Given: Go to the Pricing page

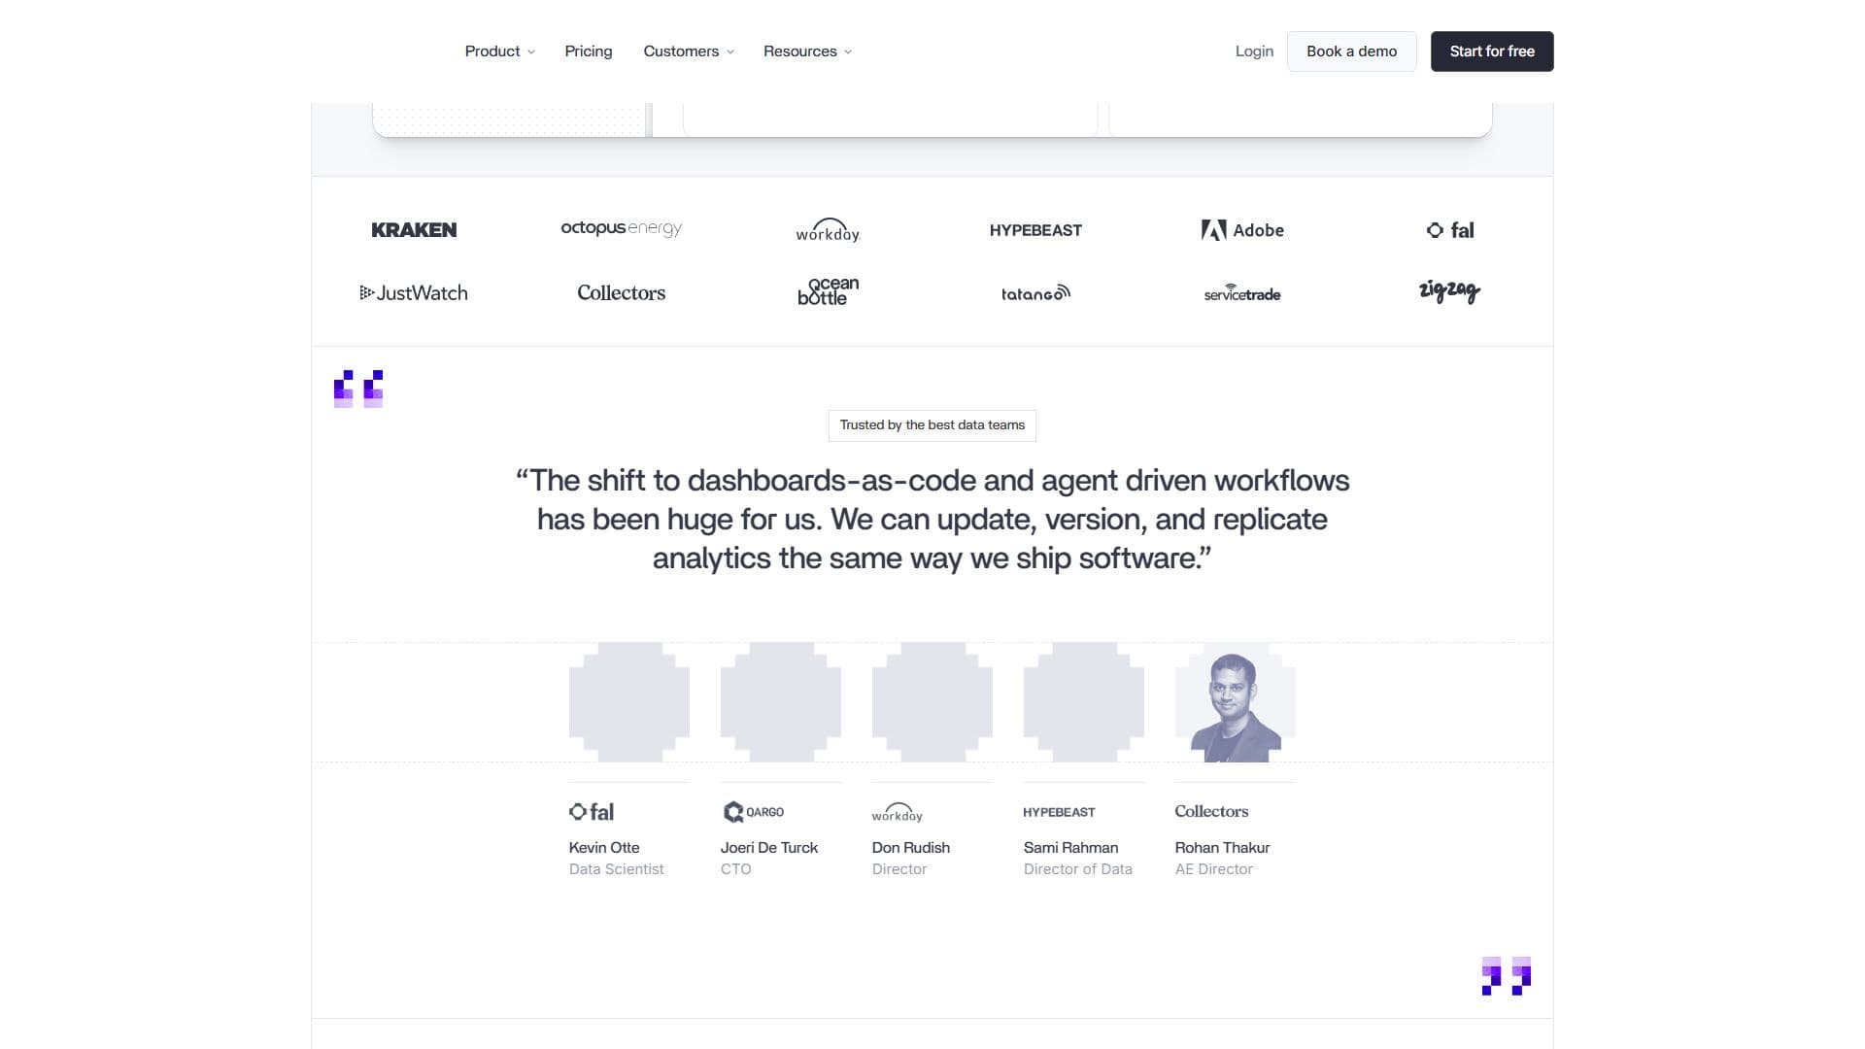Looking at the screenshot, I should coord(589,51).
